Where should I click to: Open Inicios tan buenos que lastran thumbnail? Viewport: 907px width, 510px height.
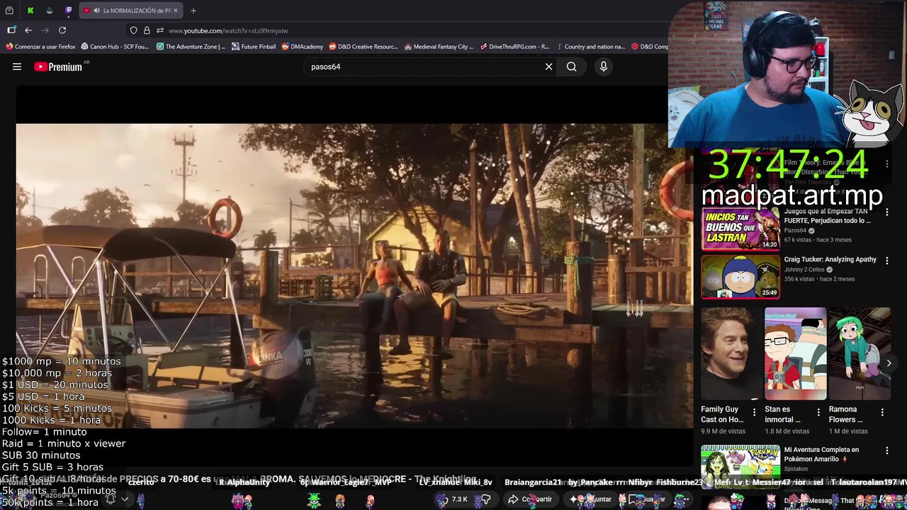[x=740, y=229]
